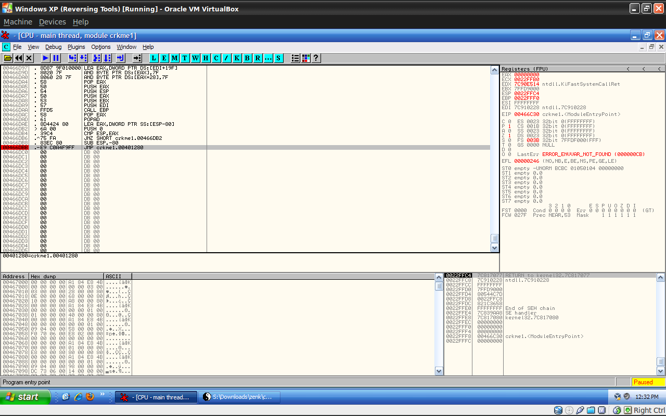This screenshot has height=416, width=666.
Task: Click the Step into toolbar icon
Action: pos(73,58)
